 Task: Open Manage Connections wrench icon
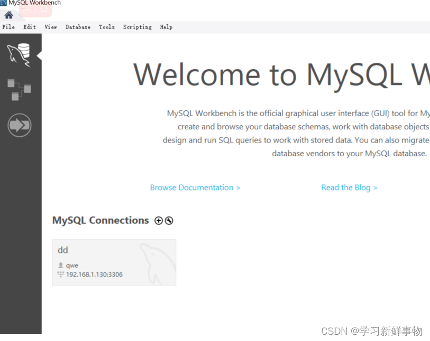[169, 221]
